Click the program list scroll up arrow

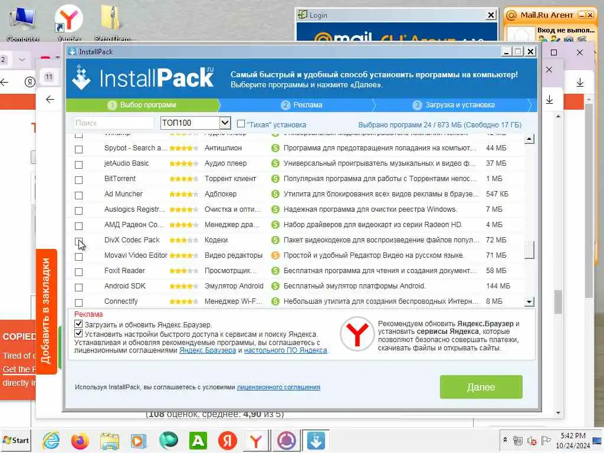pos(529,139)
